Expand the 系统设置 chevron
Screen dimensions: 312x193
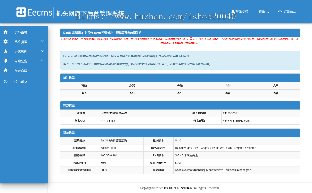tap(42, 42)
